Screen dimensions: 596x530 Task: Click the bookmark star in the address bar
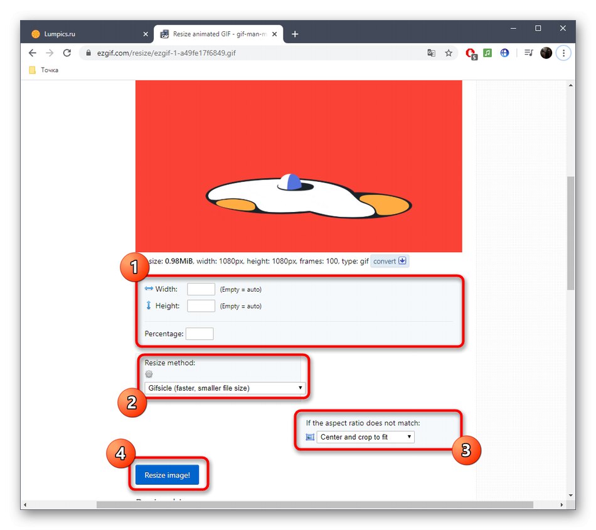coord(449,53)
